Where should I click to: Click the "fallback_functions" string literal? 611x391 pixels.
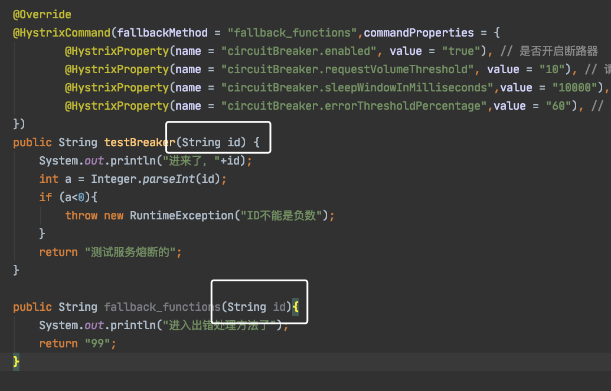(292, 32)
